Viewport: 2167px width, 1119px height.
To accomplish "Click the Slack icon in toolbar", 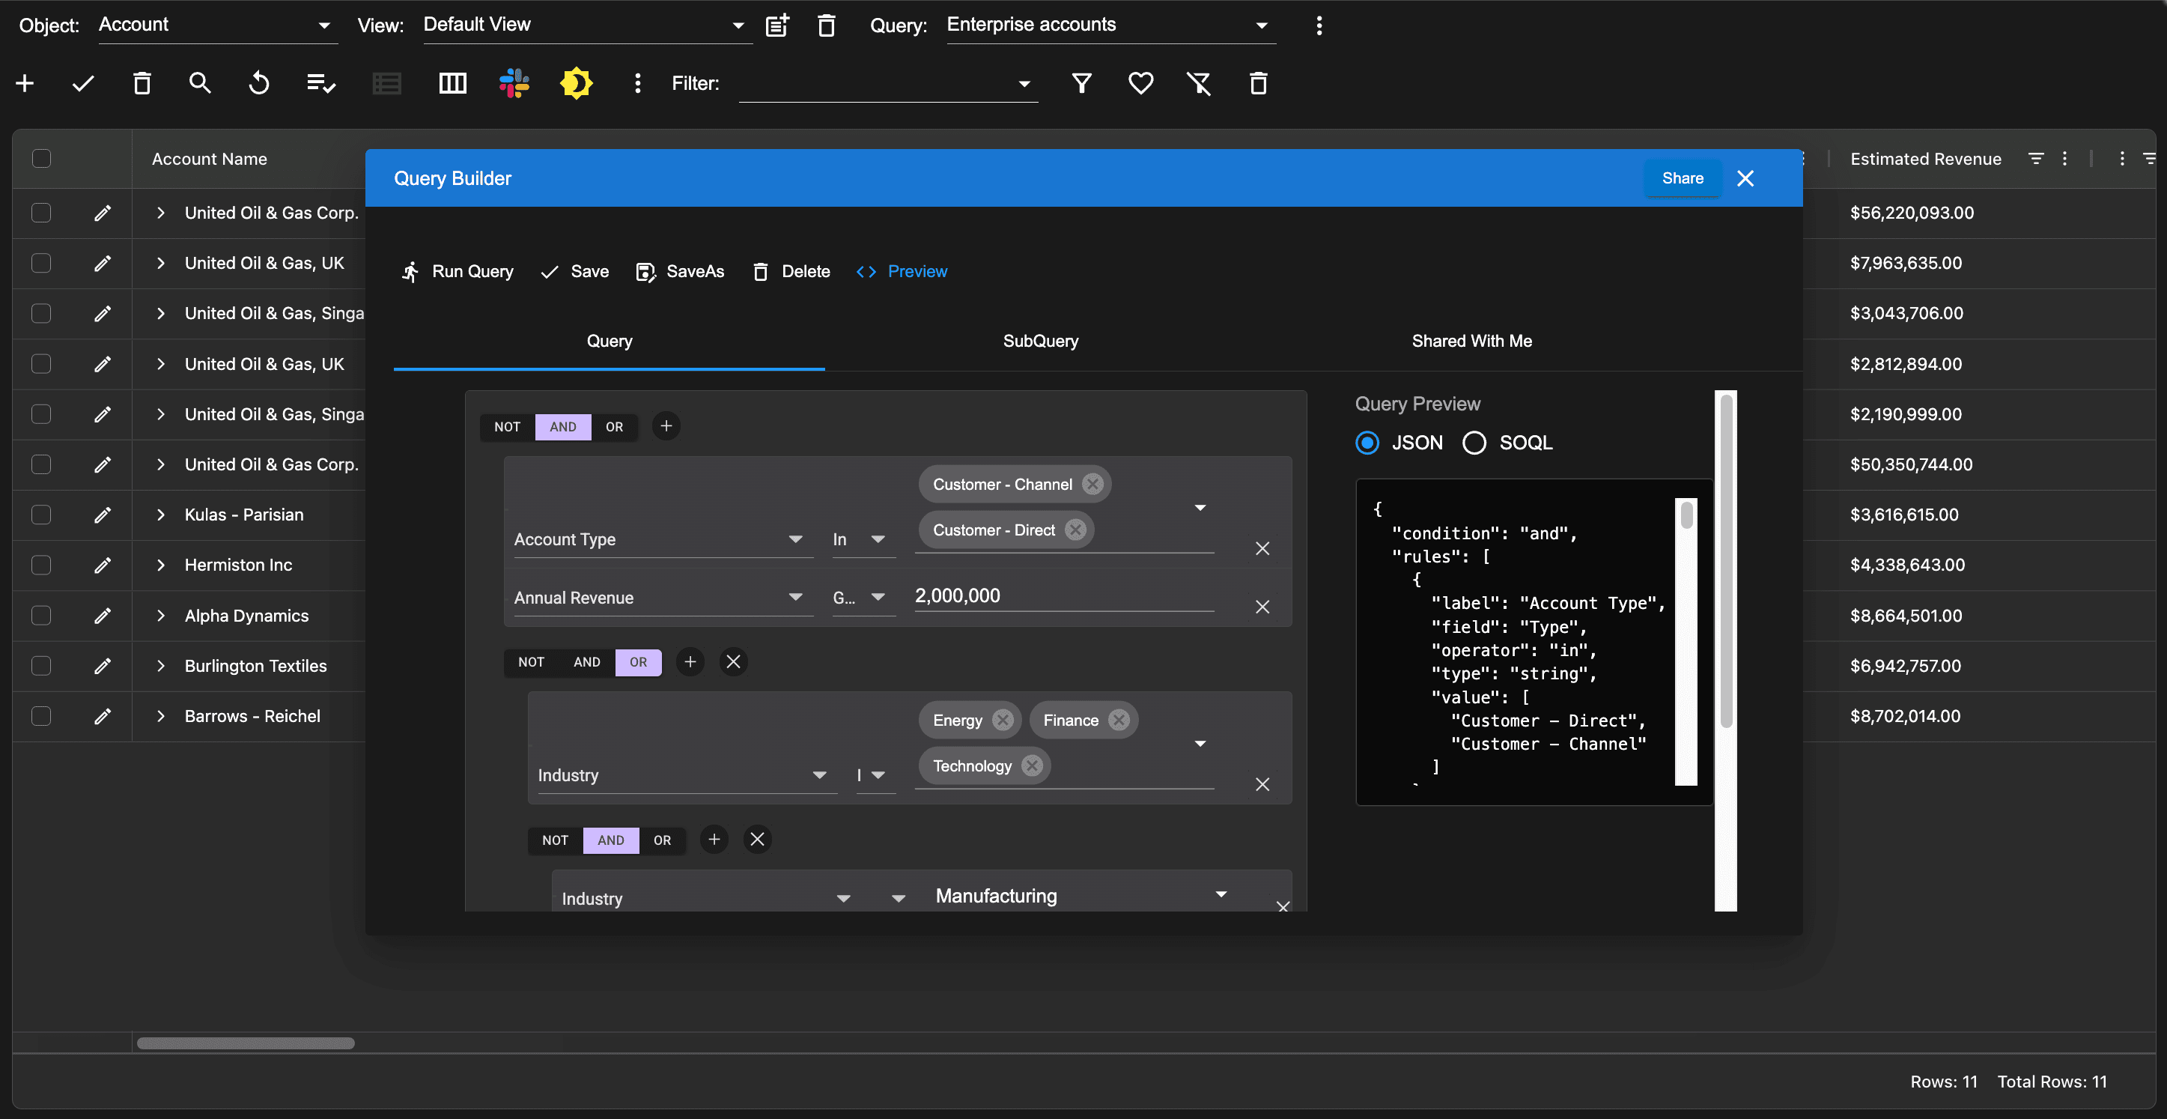I will (x=514, y=82).
